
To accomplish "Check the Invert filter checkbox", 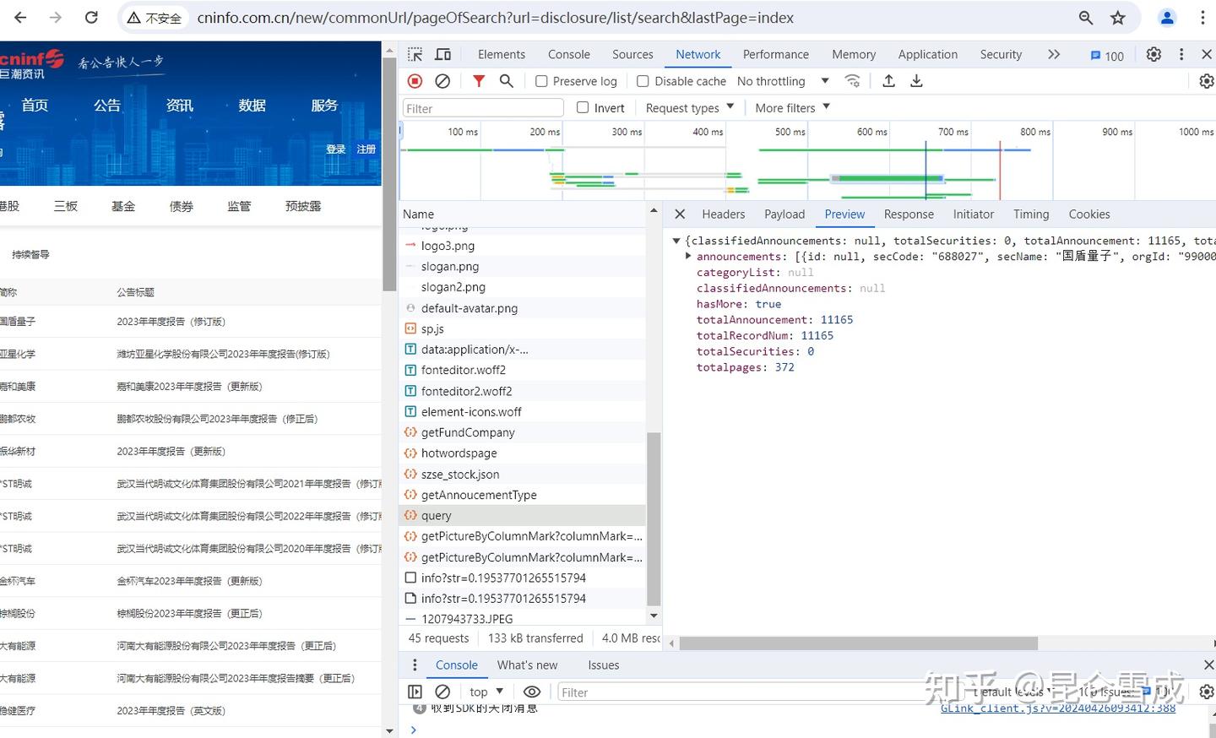I will click(x=583, y=107).
